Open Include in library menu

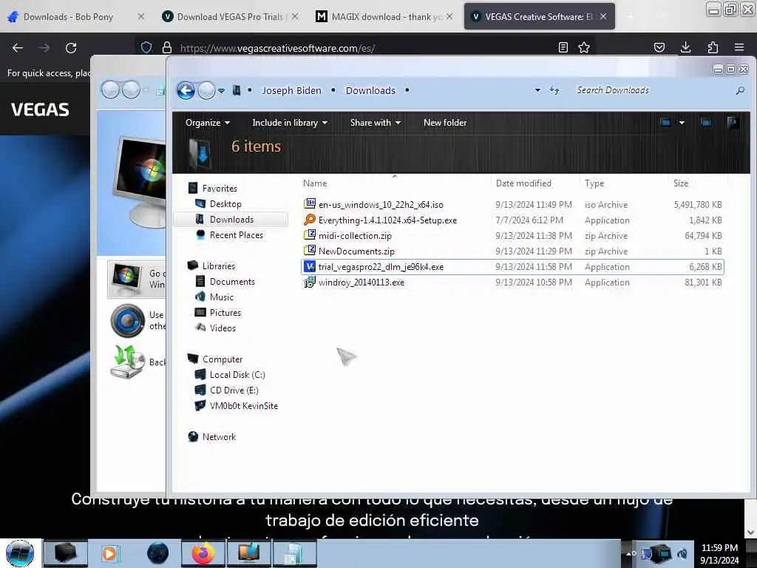tap(290, 123)
